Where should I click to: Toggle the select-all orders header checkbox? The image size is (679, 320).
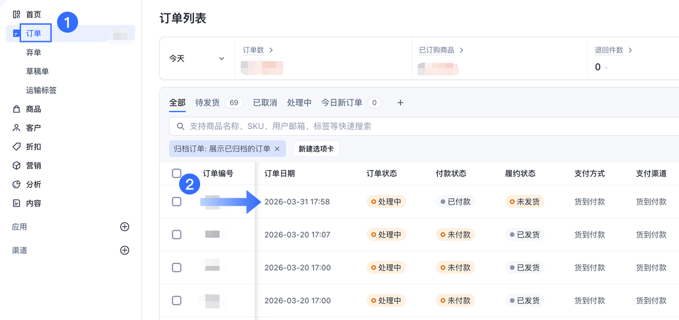pyautogui.click(x=176, y=174)
